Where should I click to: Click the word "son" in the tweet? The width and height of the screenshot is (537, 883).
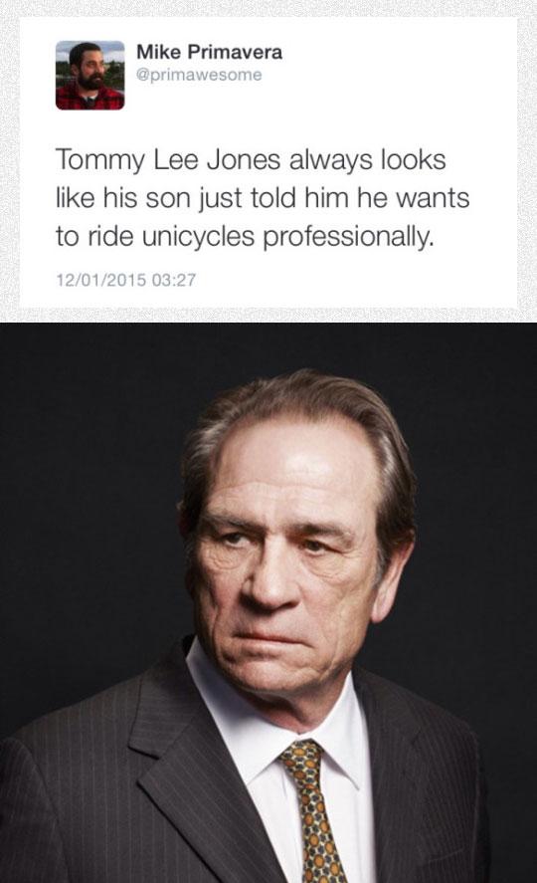click(169, 199)
